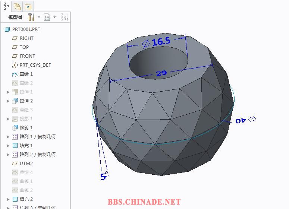Click the 阵列 1 pattern icon
The height and width of the screenshot is (209, 289).
[15, 137]
